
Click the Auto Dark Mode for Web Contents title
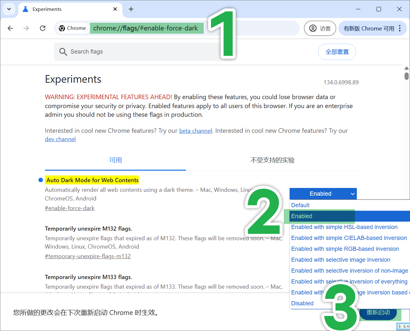(93, 180)
